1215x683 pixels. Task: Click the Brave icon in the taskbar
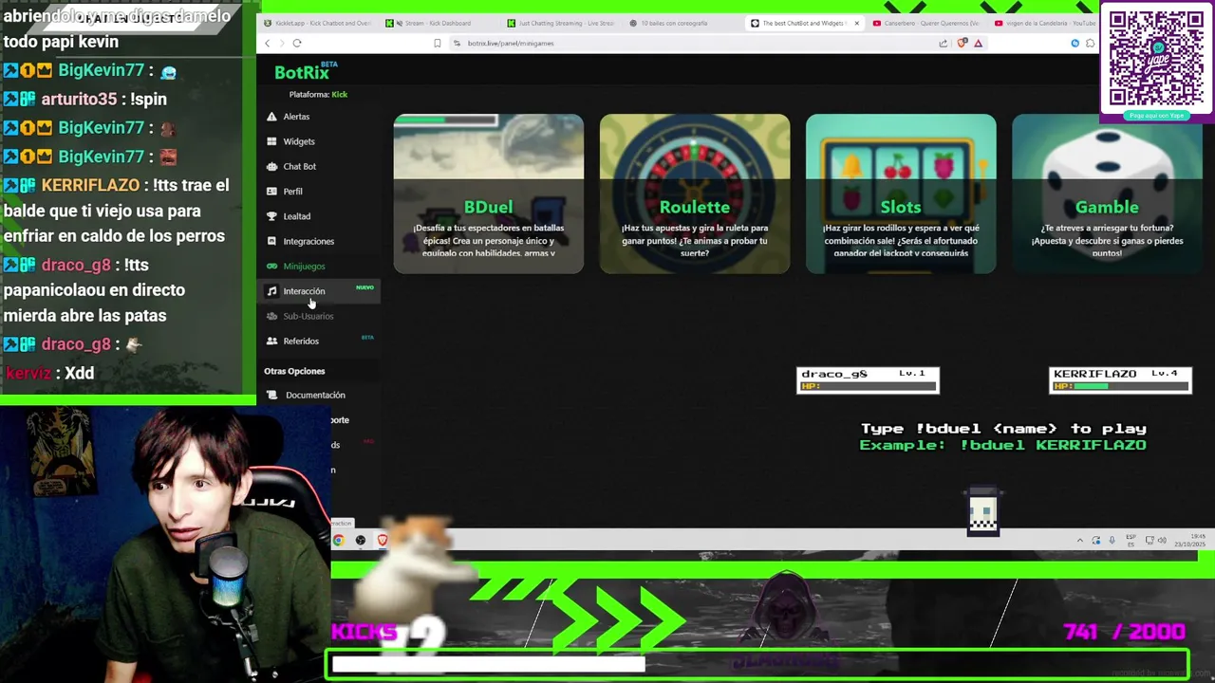coord(383,540)
